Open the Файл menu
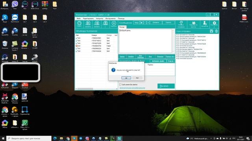 click(79, 18)
